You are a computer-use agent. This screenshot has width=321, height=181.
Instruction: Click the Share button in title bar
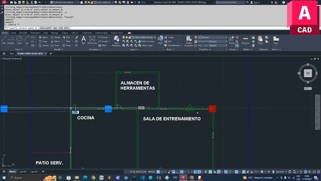[x=141, y=2]
